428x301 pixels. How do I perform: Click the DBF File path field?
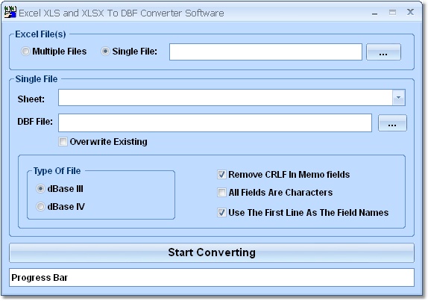[x=215, y=122]
